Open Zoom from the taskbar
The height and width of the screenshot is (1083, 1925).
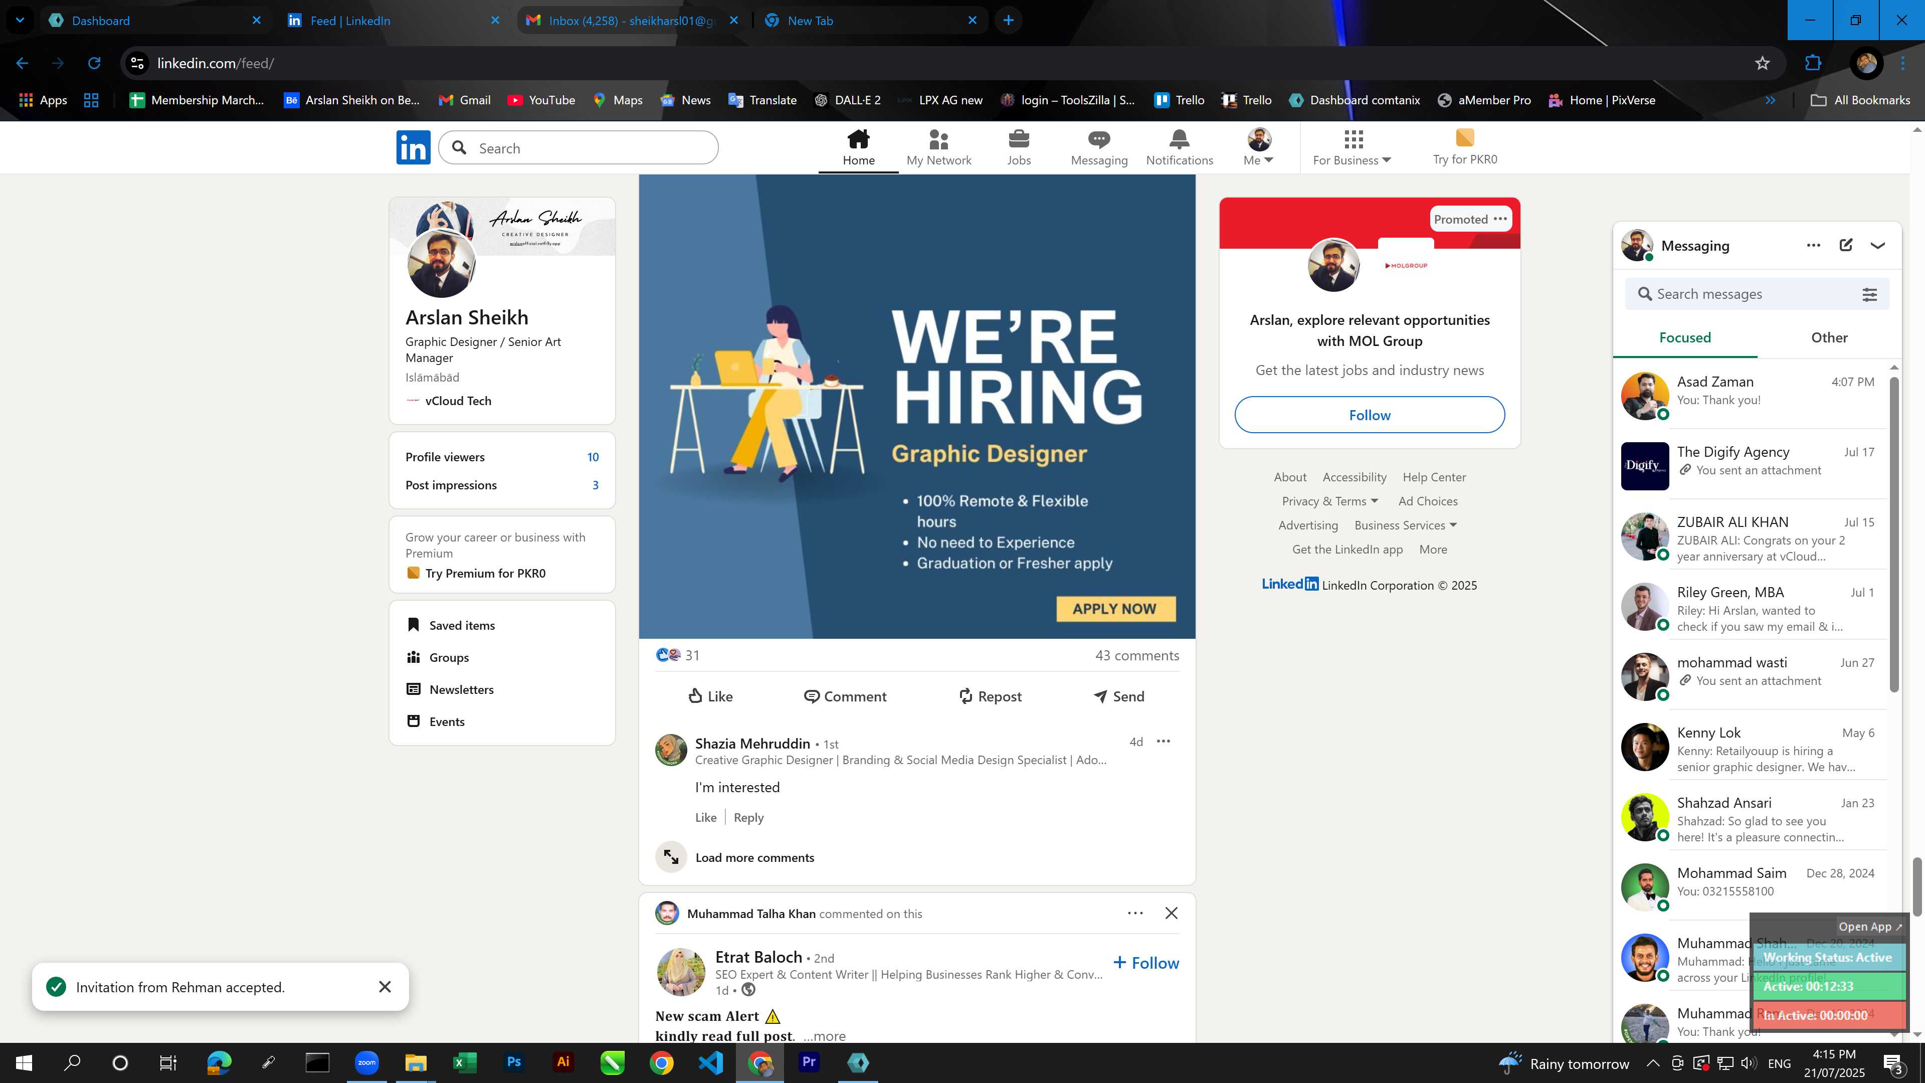[x=366, y=1062]
